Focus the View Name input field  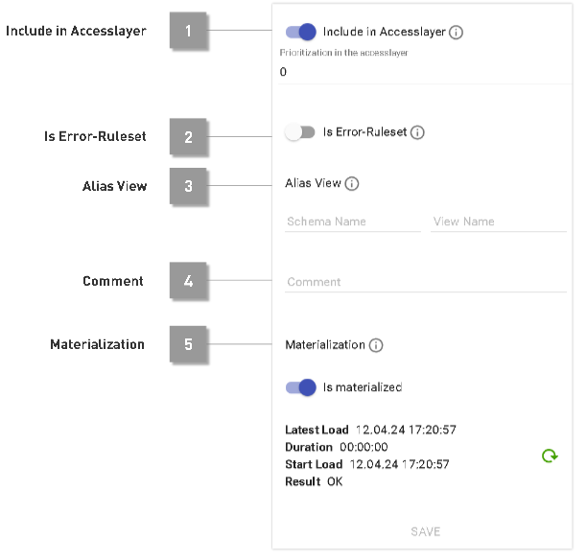[x=498, y=221]
